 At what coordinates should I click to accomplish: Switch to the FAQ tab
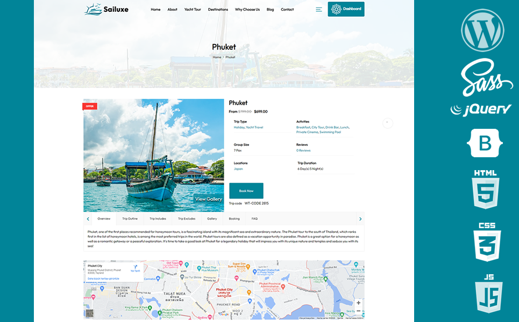tap(254, 218)
